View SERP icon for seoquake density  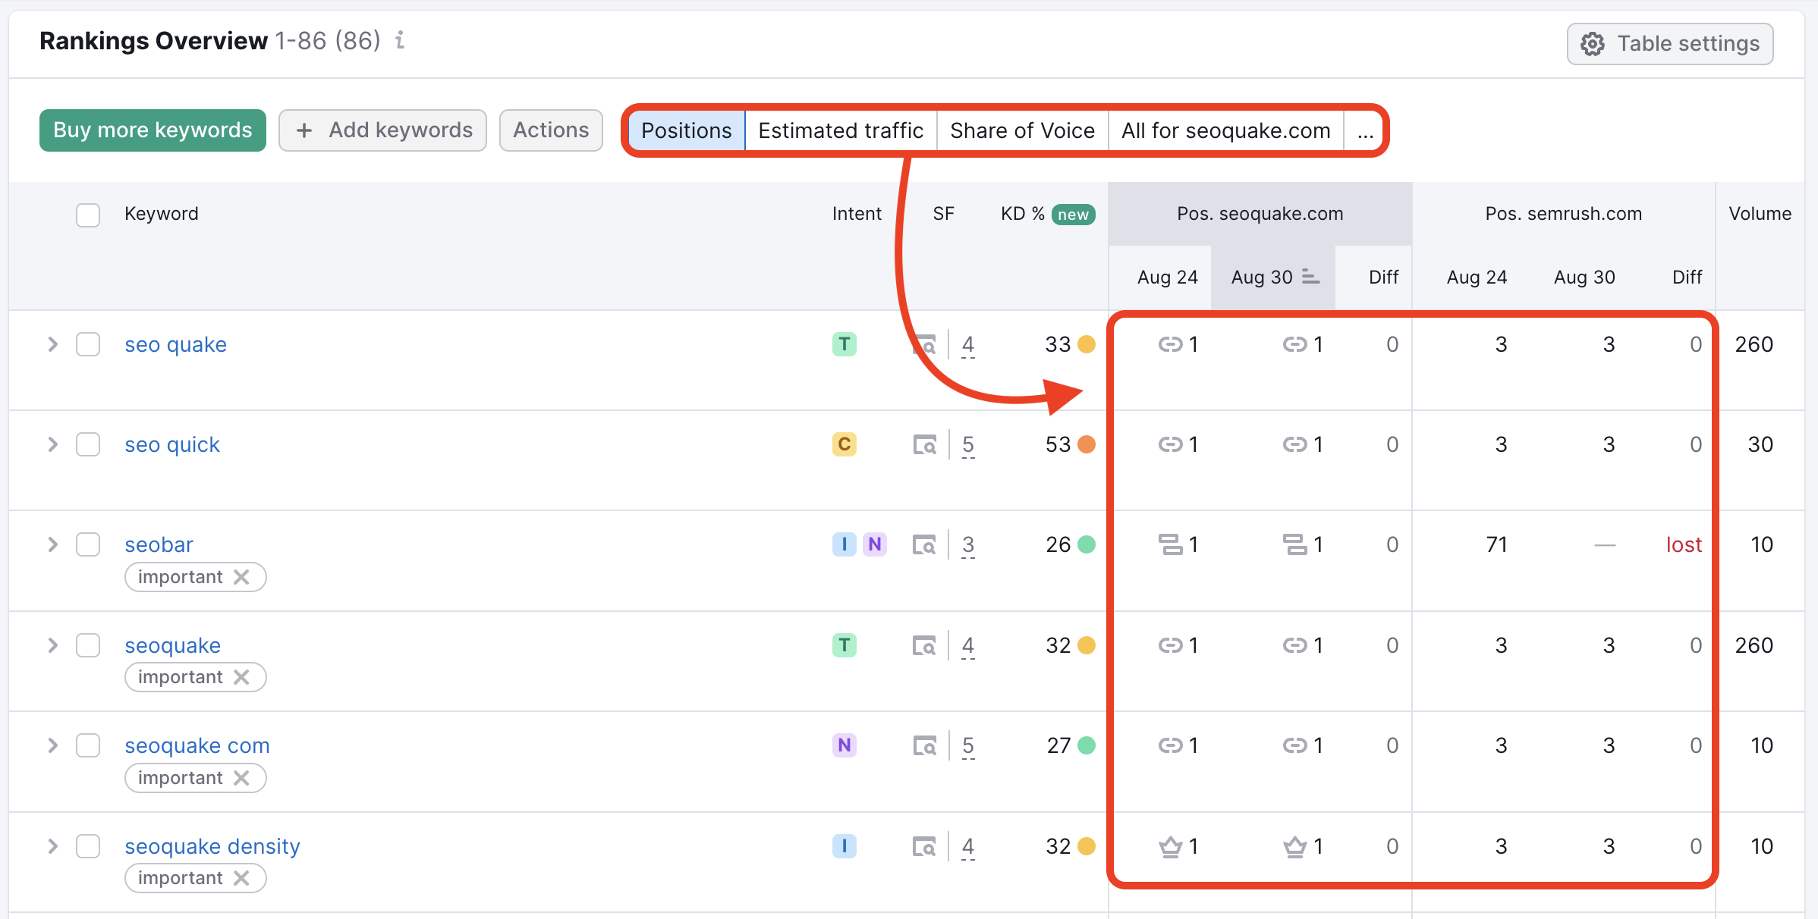[925, 846]
